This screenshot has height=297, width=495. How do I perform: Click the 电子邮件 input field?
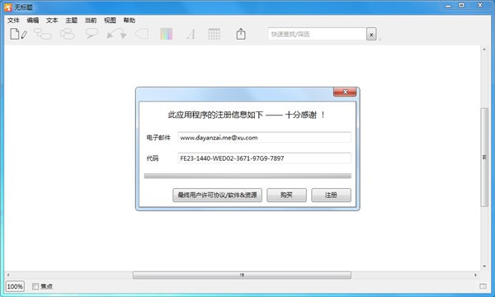tap(264, 138)
